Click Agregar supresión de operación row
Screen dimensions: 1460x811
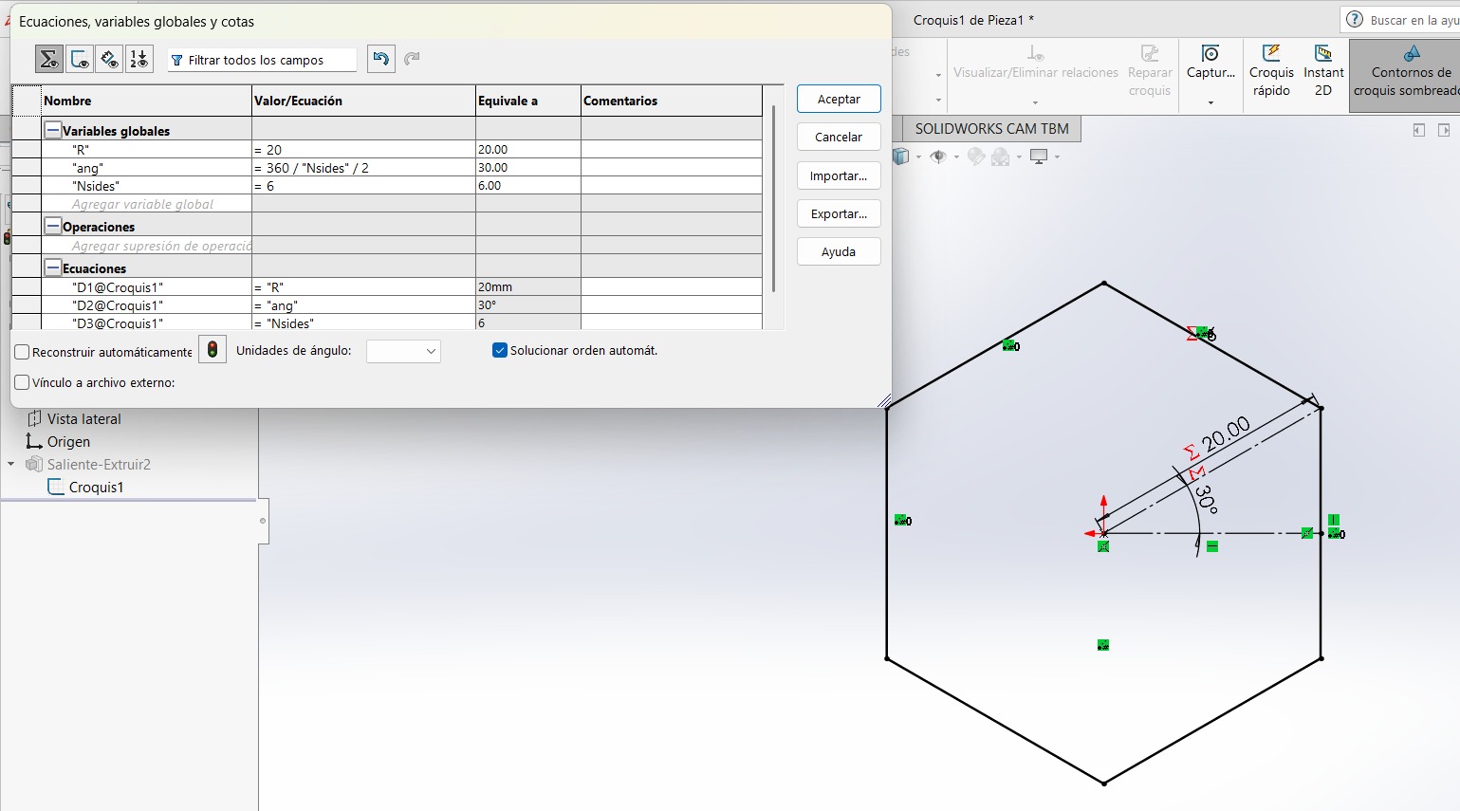point(146,246)
